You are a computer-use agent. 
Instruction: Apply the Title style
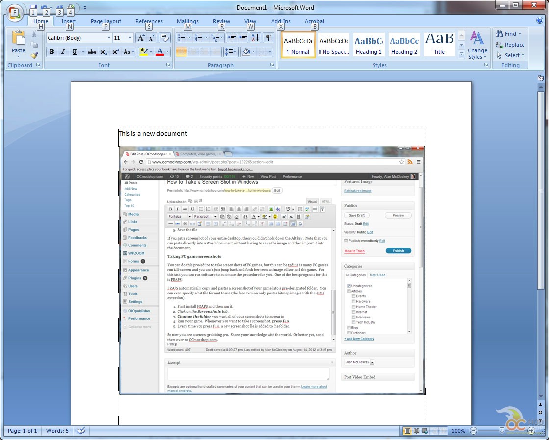[x=439, y=45]
